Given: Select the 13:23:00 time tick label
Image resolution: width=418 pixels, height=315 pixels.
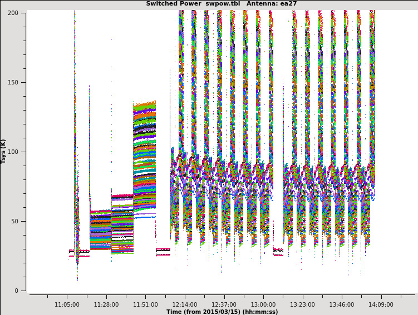Looking at the screenshot, I should click(x=302, y=304).
